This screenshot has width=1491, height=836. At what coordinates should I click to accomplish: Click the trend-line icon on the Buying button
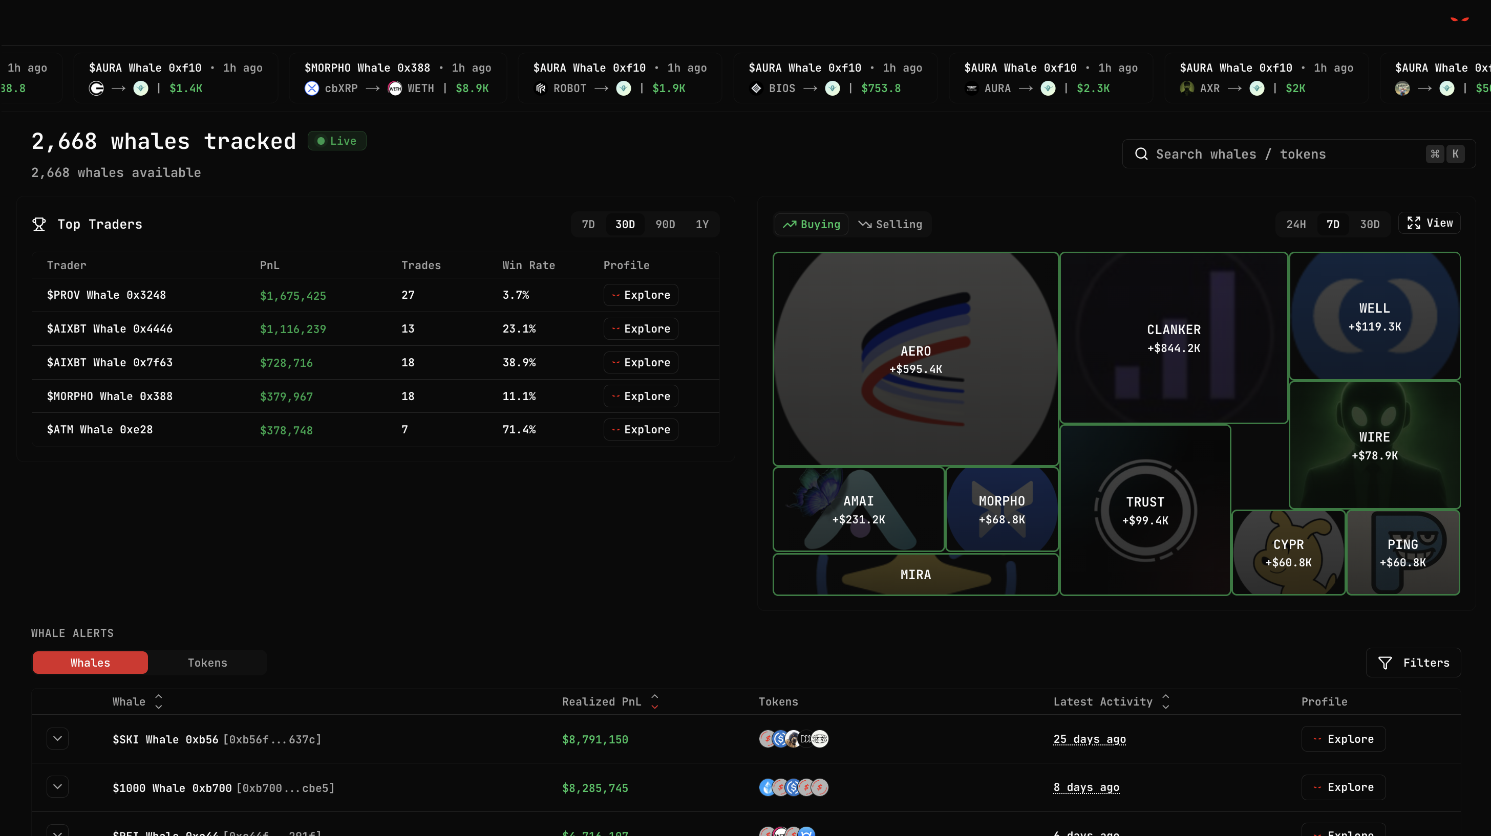coord(791,225)
